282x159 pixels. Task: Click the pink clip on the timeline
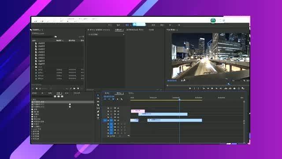[x=138, y=111]
